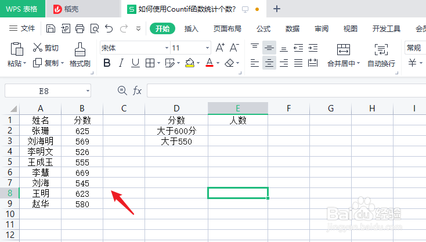The height and width of the screenshot is (242, 426).
Task: Open the 文件 menu
Action: pos(22,28)
